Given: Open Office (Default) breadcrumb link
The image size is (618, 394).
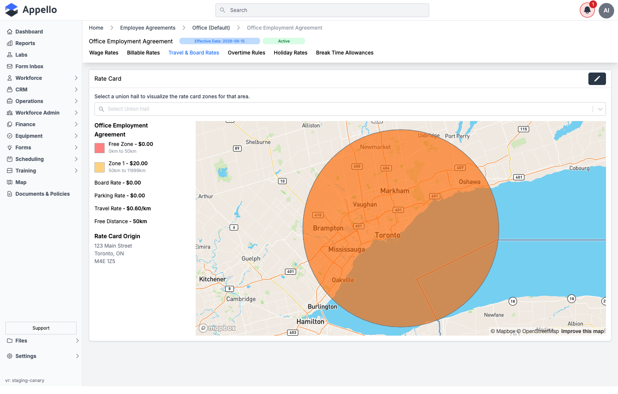Looking at the screenshot, I should (211, 28).
